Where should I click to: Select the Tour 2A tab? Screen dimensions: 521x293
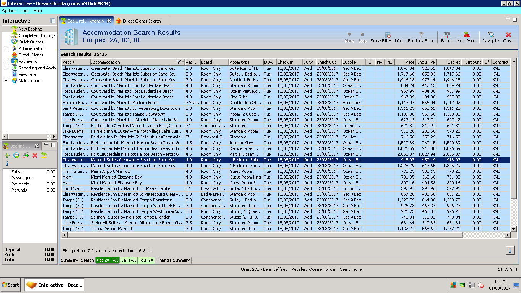point(146,260)
